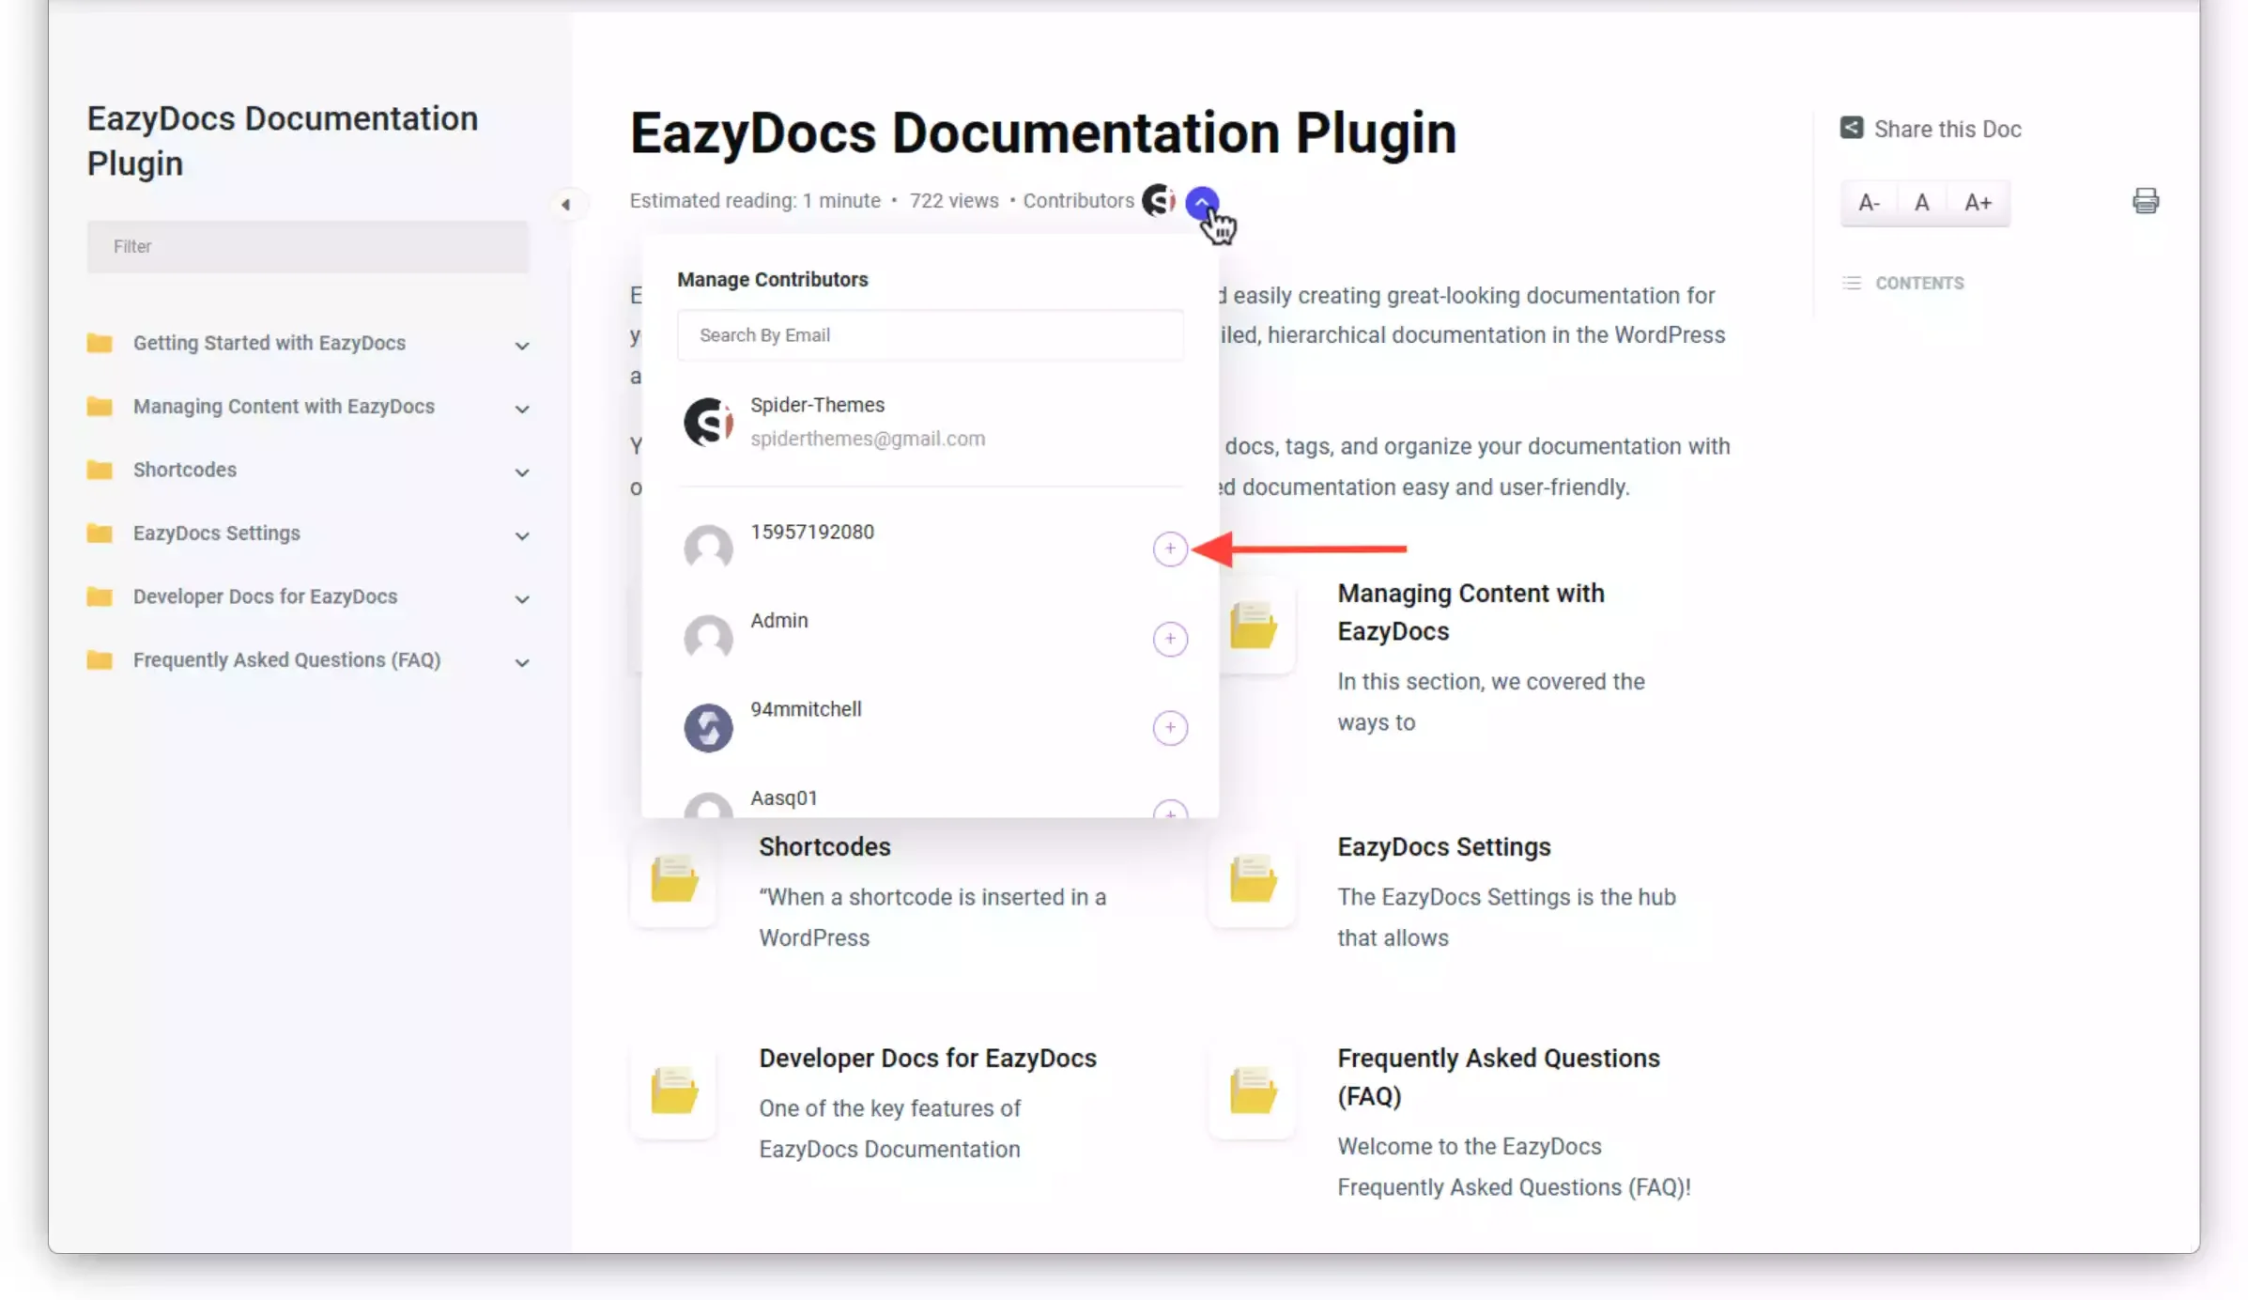The width and height of the screenshot is (2248, 1300).
Task: Open Frequently Asked Questions (FAQ) in sidebar
Action: (x=286, y=659)
